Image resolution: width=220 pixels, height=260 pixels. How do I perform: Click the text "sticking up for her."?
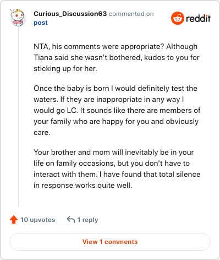pos(65,69)
